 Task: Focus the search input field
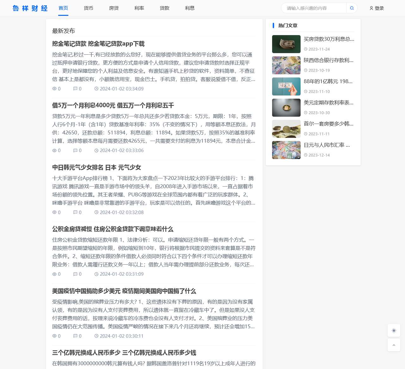tap(314, 8)
